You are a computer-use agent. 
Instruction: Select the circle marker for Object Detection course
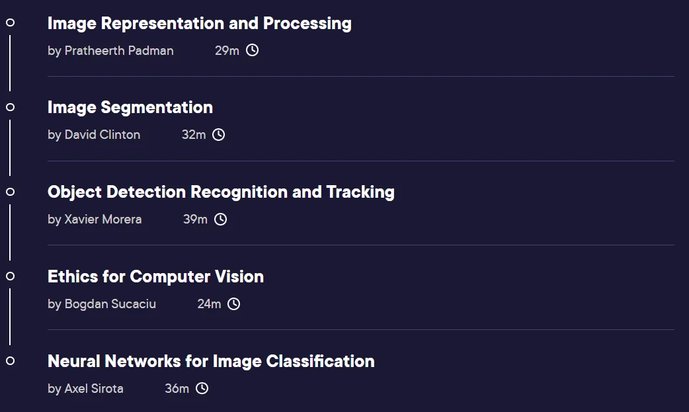click(x=10, y=192)
